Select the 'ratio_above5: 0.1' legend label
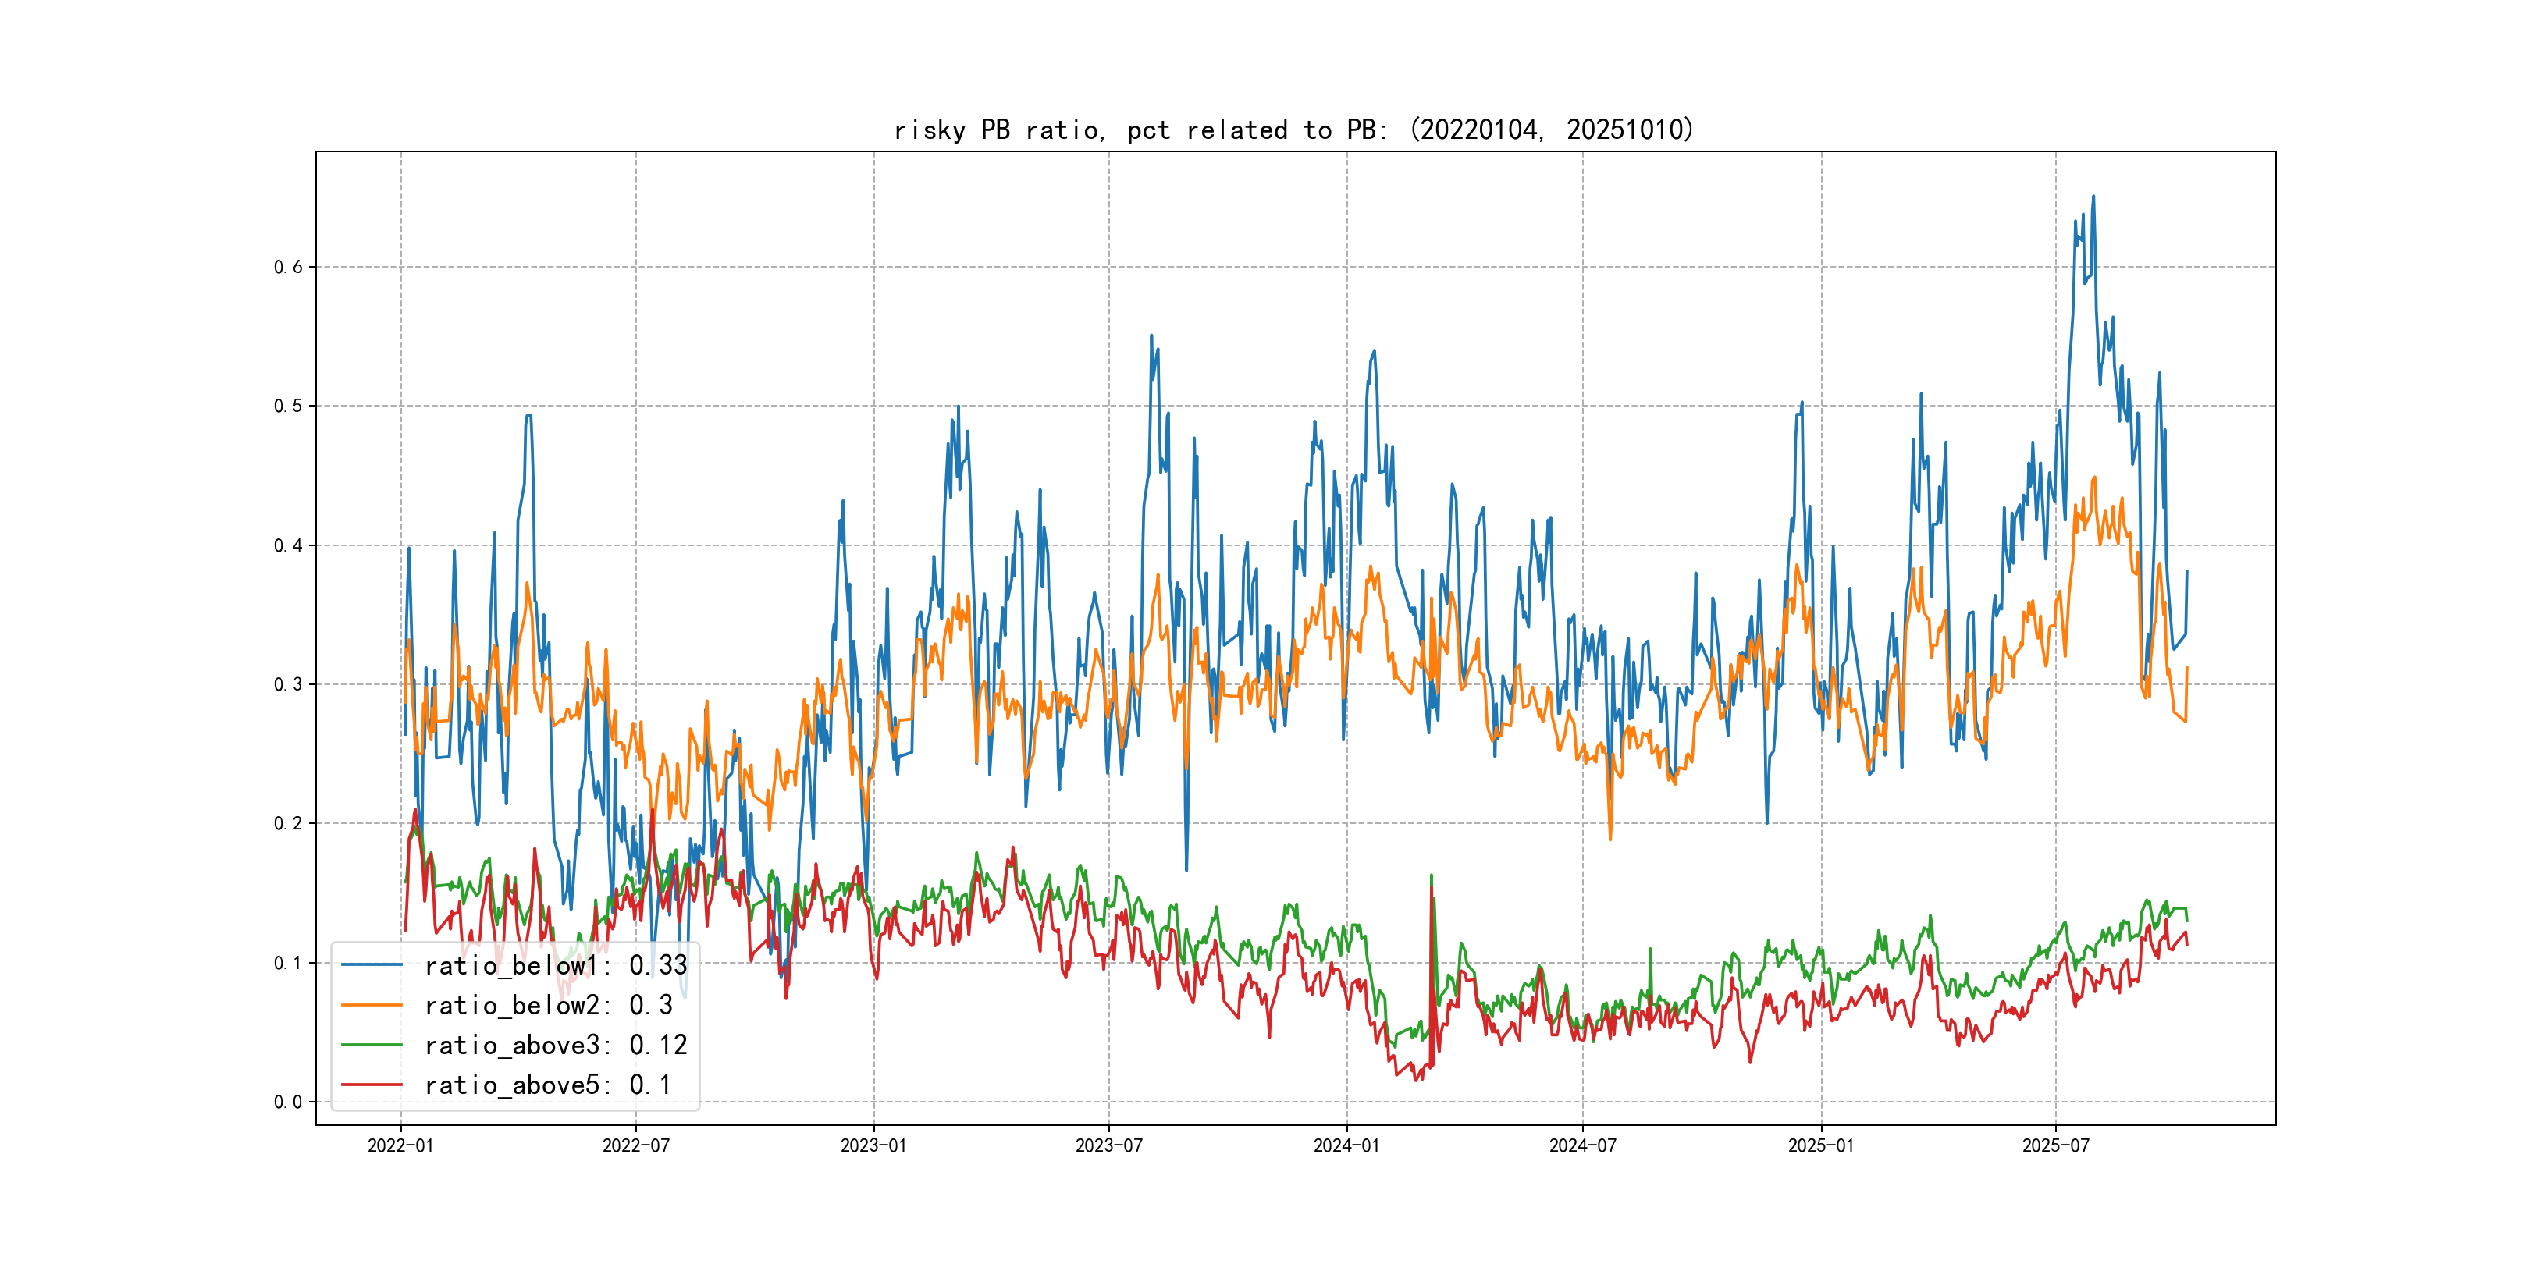The image size is (2529, 1264). tap(548, 1085)
